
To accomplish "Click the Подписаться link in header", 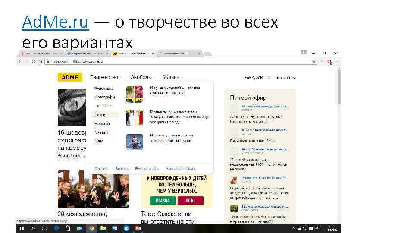I will click(285, 78).
